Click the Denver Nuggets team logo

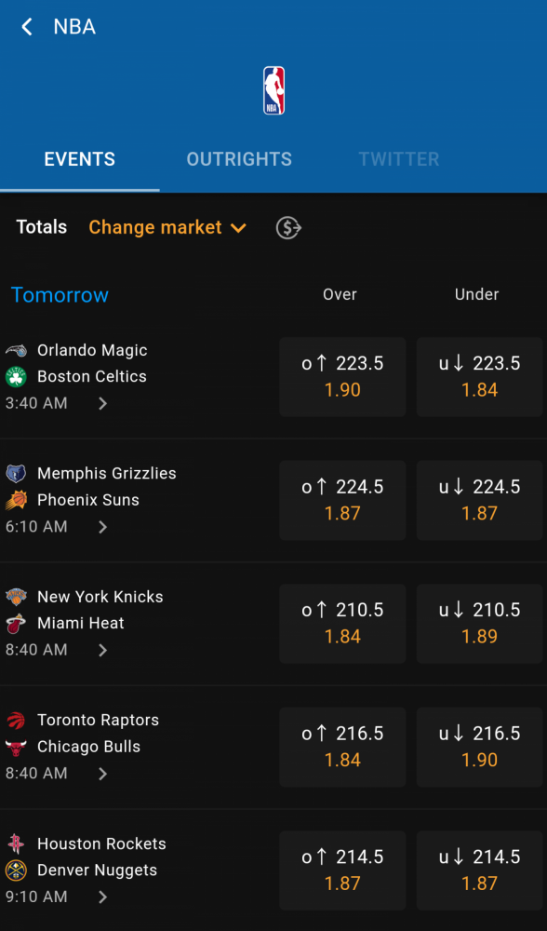point(16,870)
